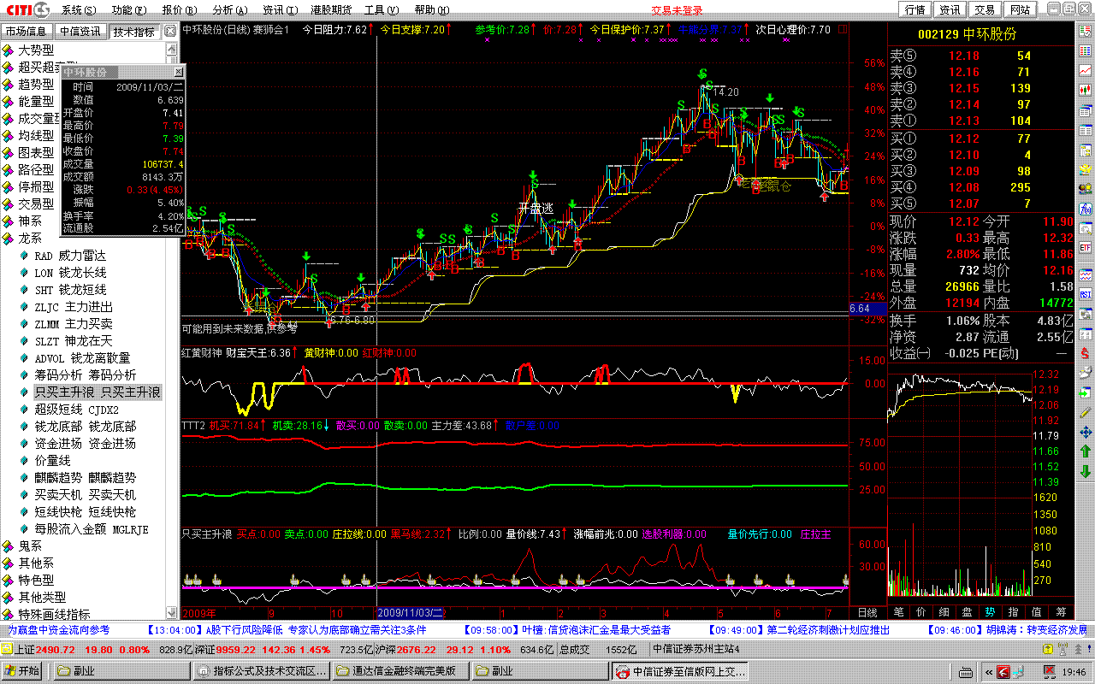Click the tree icon beside 特色型
The image size is (1095, 684).
(x=9, y=581)
